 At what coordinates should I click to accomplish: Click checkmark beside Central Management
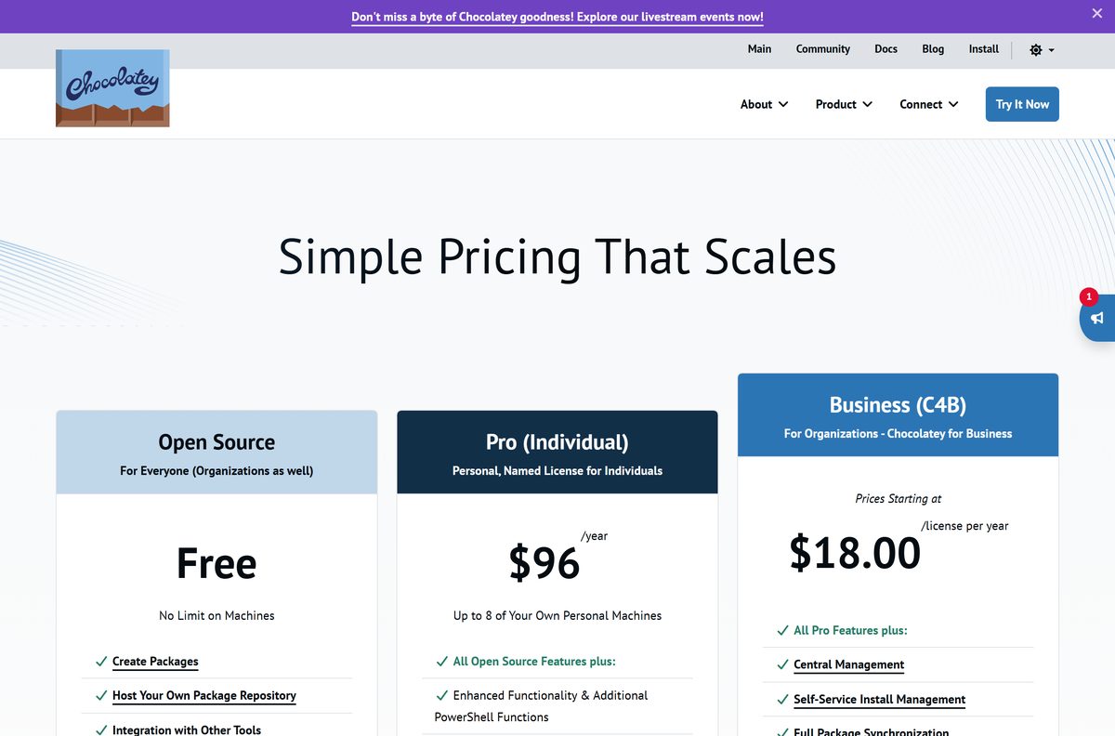coord(782,664)
